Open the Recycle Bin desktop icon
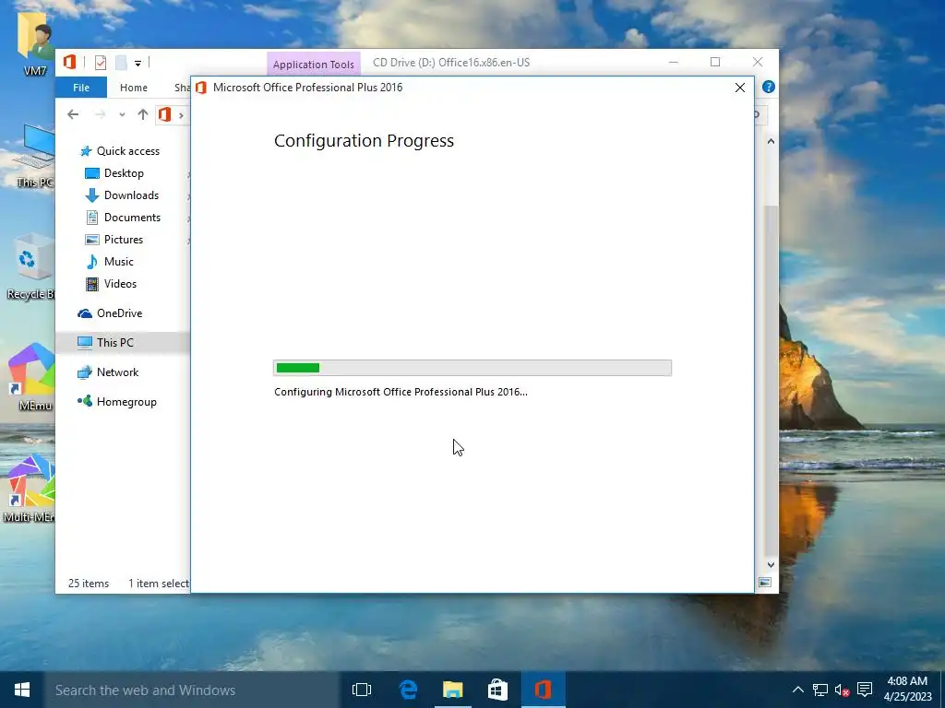 pyautogui.click(x=30, y=266)
